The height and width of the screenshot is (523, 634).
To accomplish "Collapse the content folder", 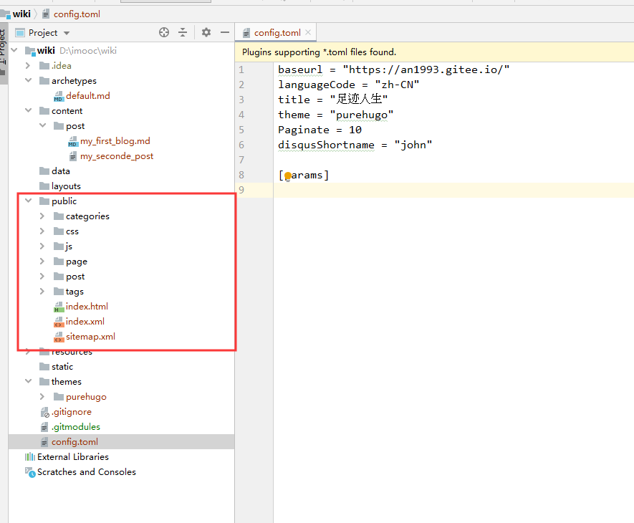I will 29,111.
